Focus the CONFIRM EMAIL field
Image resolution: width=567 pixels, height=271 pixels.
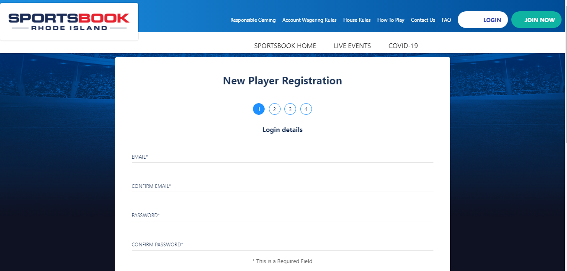point(282,186)
